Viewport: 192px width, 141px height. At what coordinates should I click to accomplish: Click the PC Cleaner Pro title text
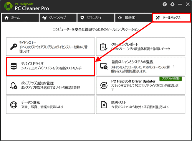(x=32, y=8)
